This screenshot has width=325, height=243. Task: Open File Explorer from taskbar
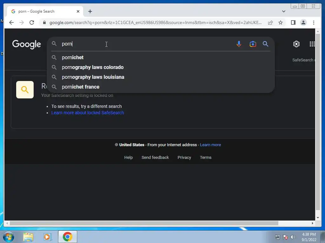click(28, 237)
